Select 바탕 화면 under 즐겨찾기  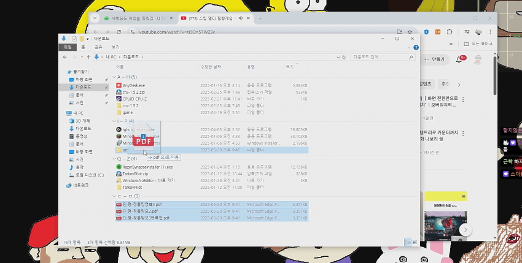tap(84, 80)
